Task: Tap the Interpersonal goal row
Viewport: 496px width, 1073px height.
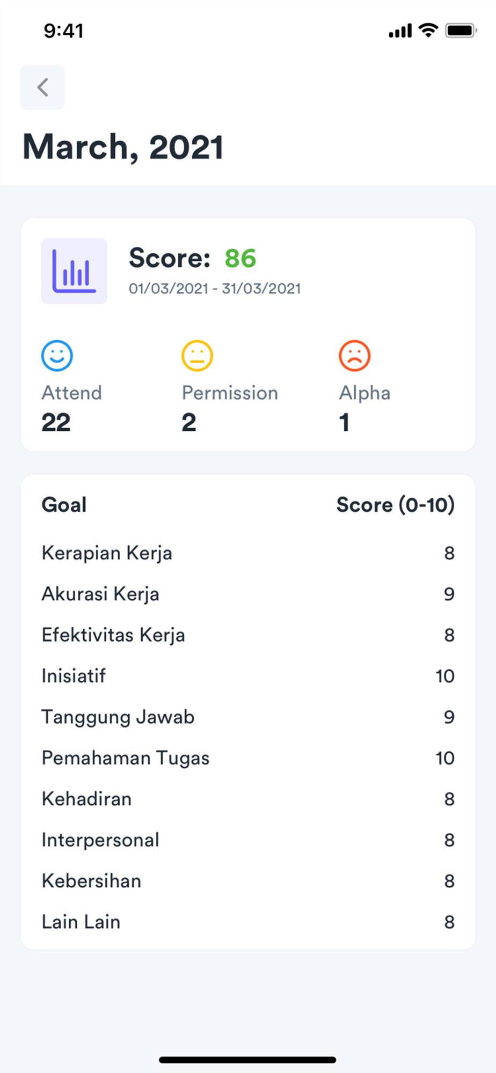Action: coord(248,840)
